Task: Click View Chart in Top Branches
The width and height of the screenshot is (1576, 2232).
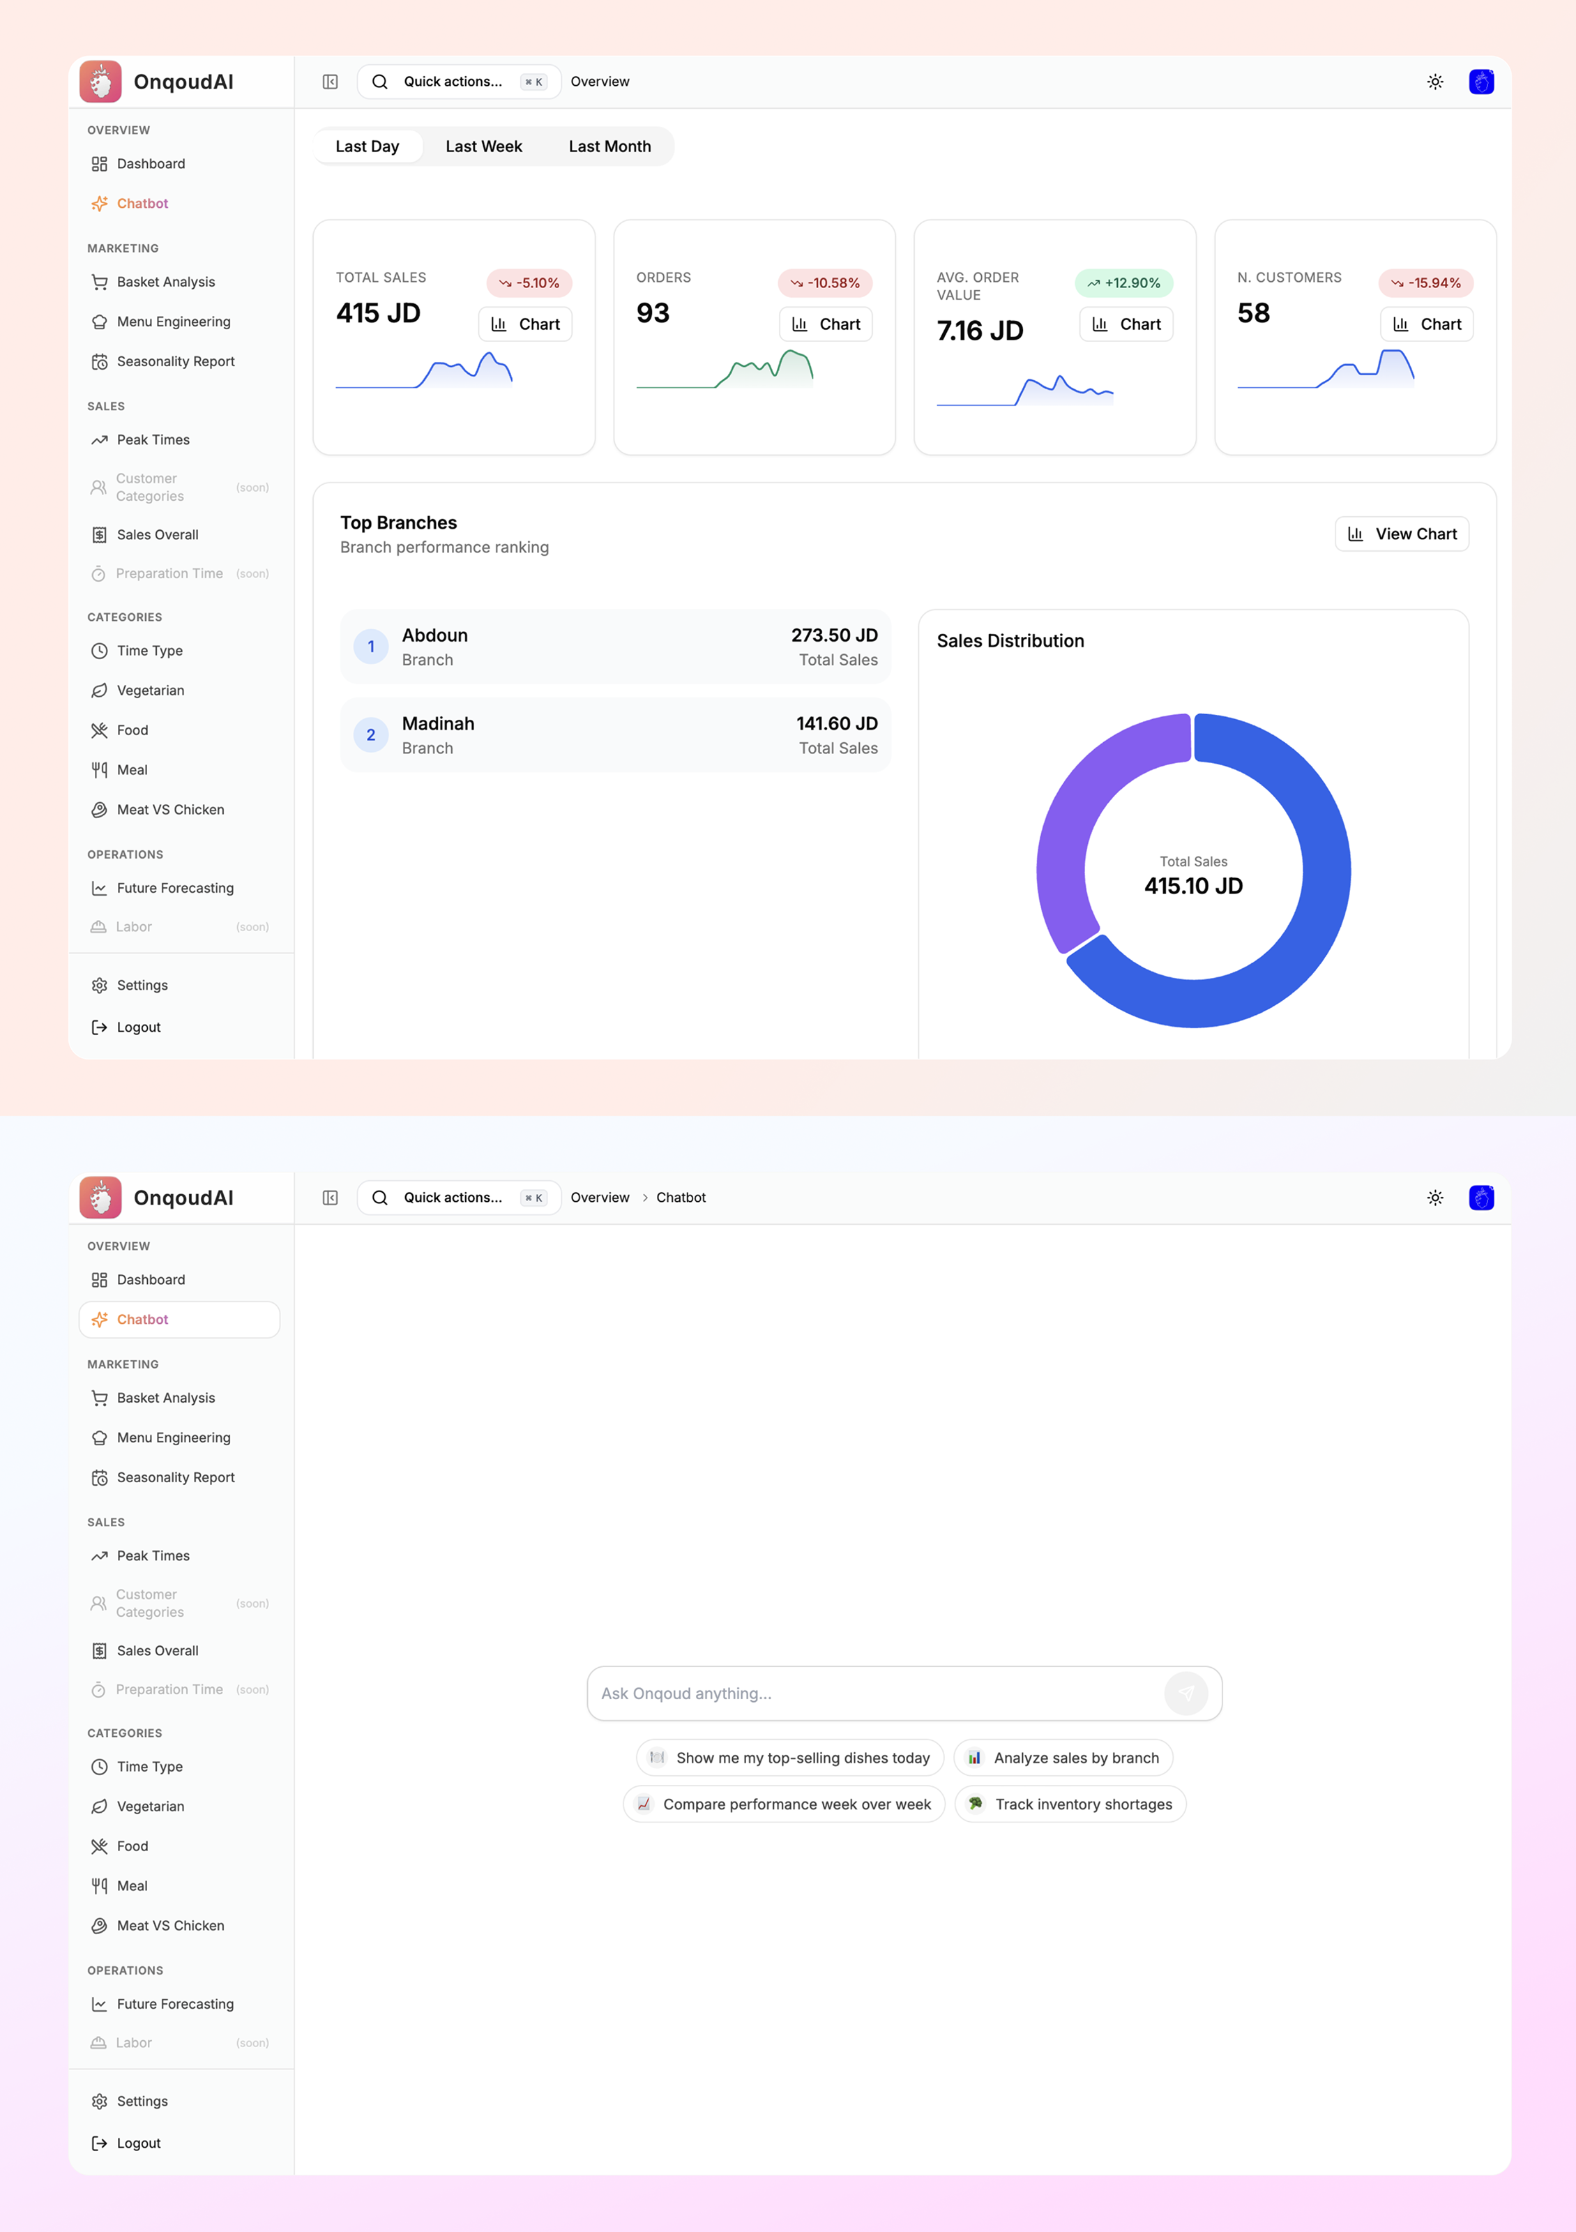Action: point(1402,534)
